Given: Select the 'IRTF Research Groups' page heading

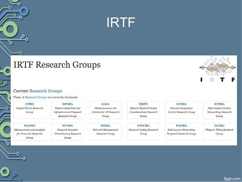Looking at the screenshot, I should [57, 65].
